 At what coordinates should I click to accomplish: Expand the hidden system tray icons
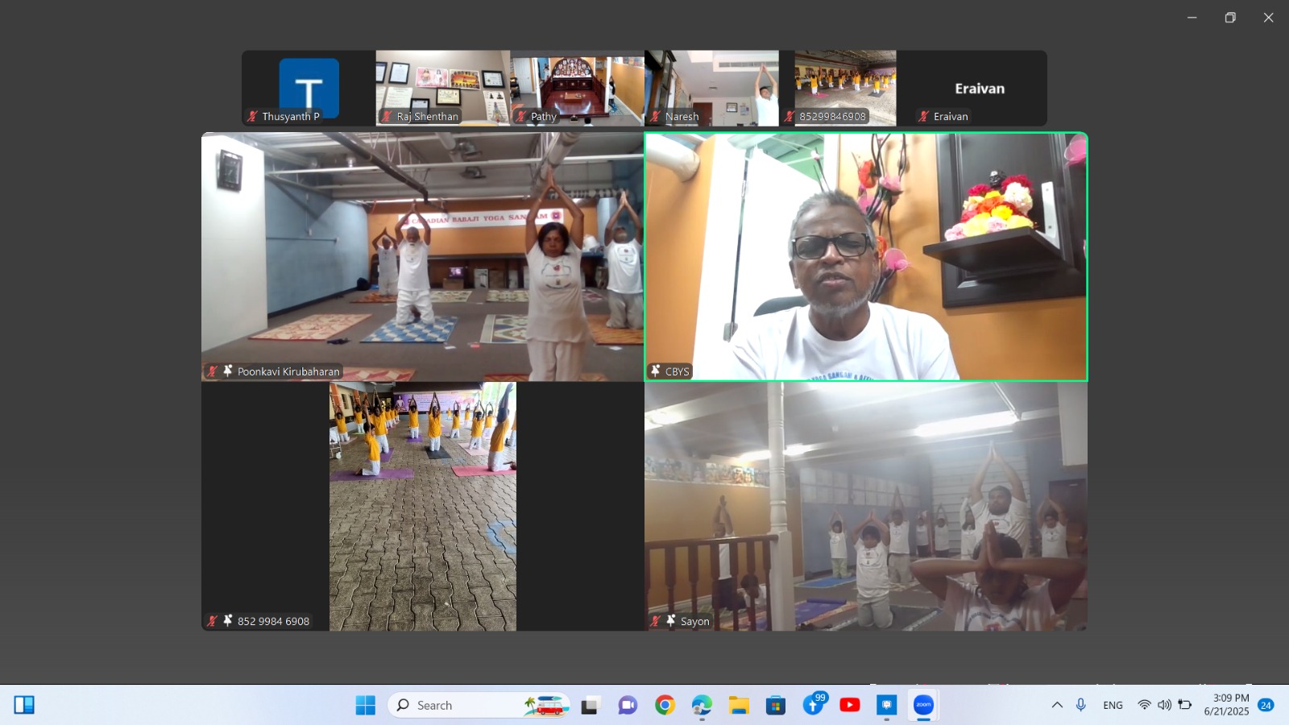1057,705
